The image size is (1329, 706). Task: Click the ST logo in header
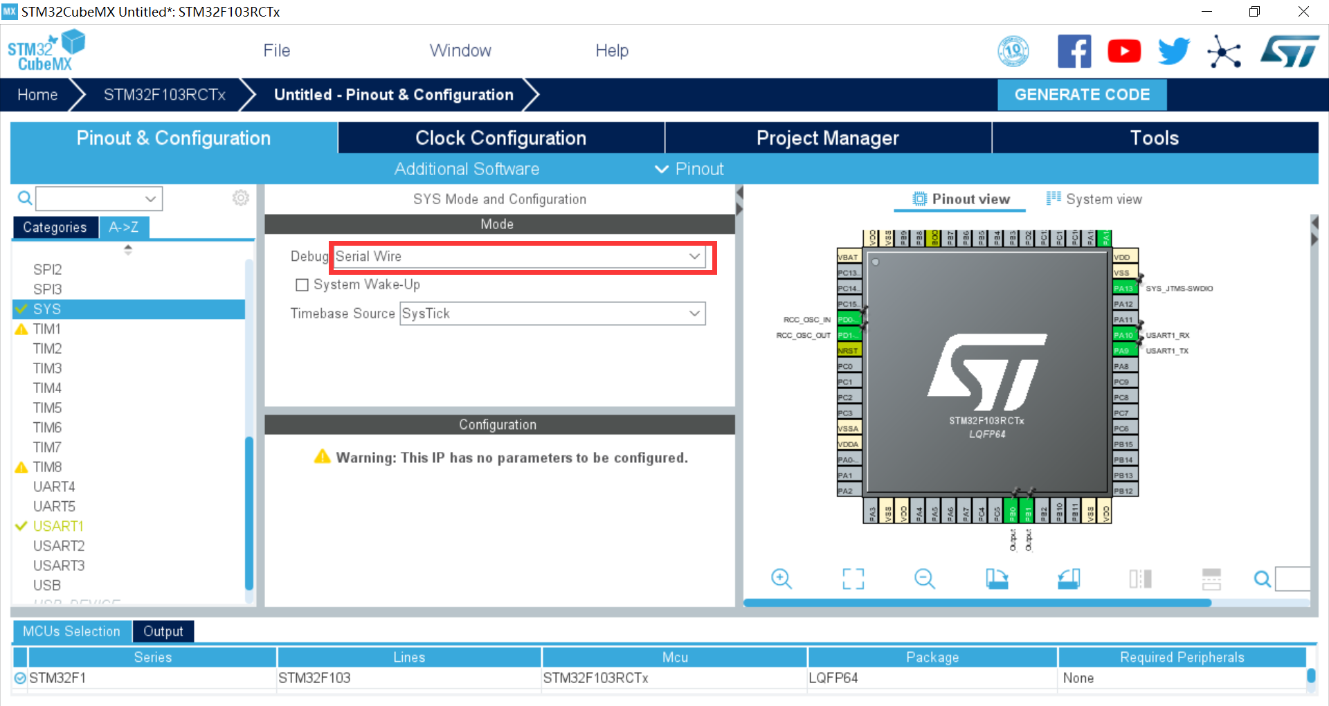[x=1290, y=52]
